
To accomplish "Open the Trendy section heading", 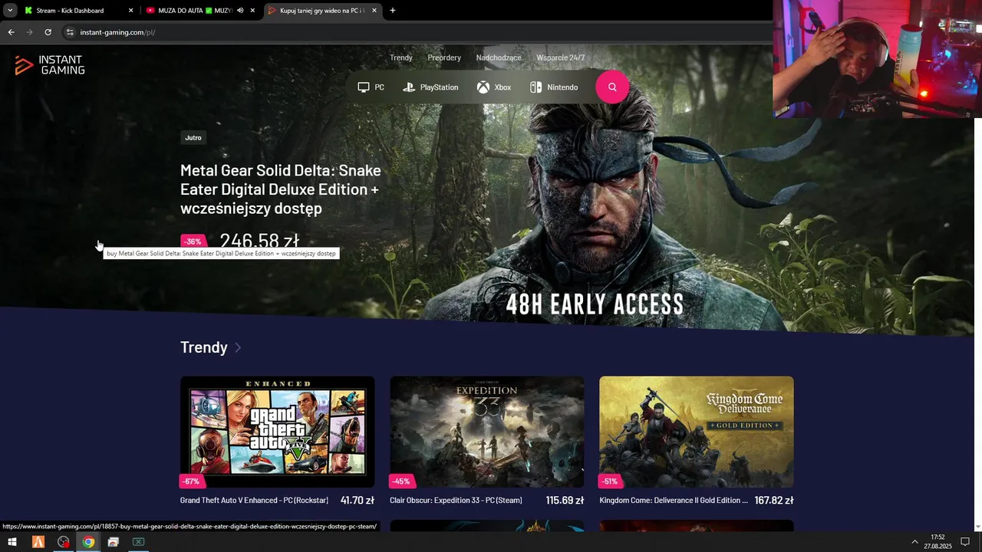I will (204, 347).
